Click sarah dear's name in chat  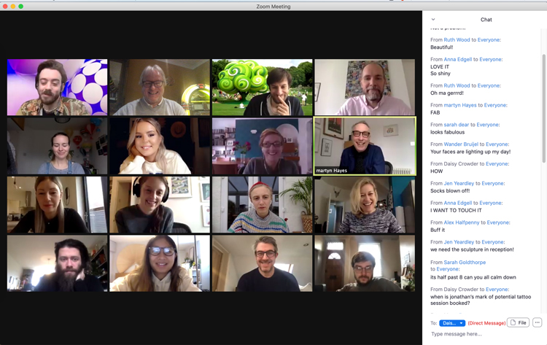coord(456,125)
